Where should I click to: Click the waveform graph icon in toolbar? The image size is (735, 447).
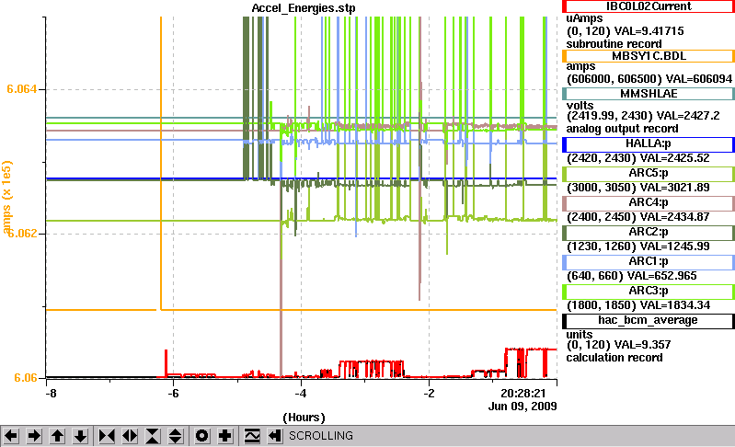(252, 436)
